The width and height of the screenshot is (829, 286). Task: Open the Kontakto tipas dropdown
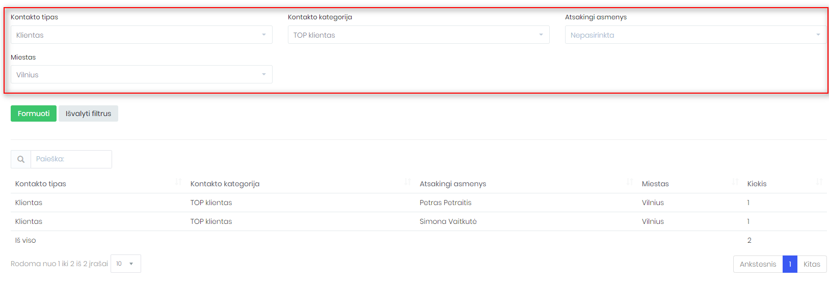(x=142, y=35)
